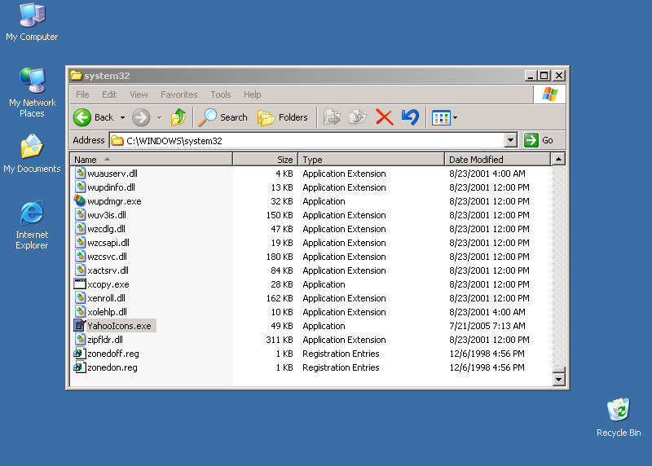
Task: Toggle the Folders pane
Action: 283,117
